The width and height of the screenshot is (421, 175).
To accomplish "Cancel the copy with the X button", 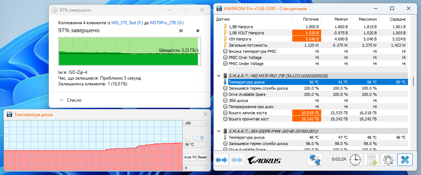I will click(198, 31).
